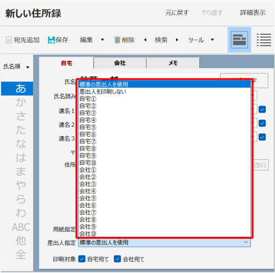This screenshot has height=273, width=275.
Task: Choose 自宅⑤ from the sender list
Action: pyautogui.click(x=164, y=127)
